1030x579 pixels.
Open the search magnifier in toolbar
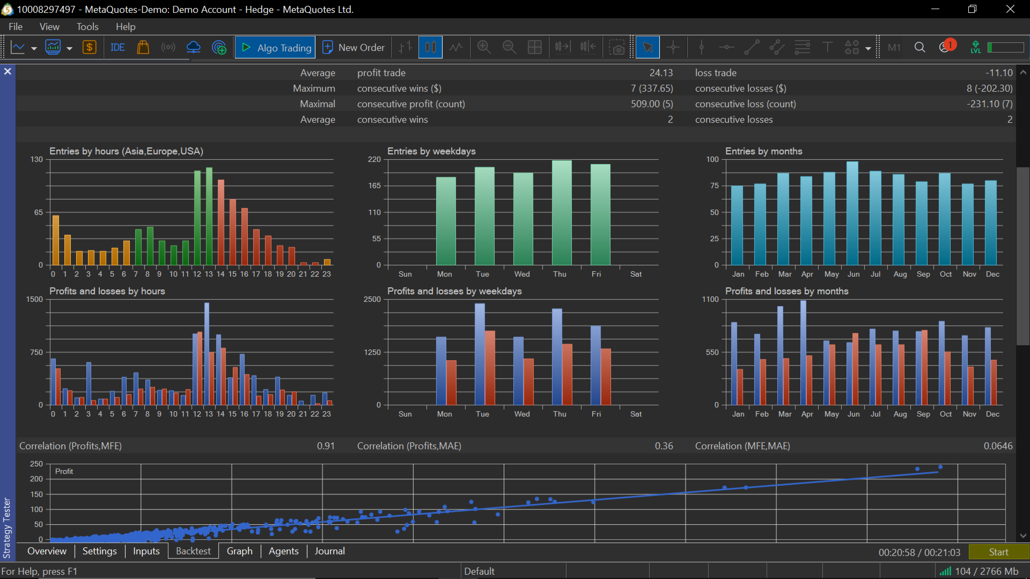[919, 48]
